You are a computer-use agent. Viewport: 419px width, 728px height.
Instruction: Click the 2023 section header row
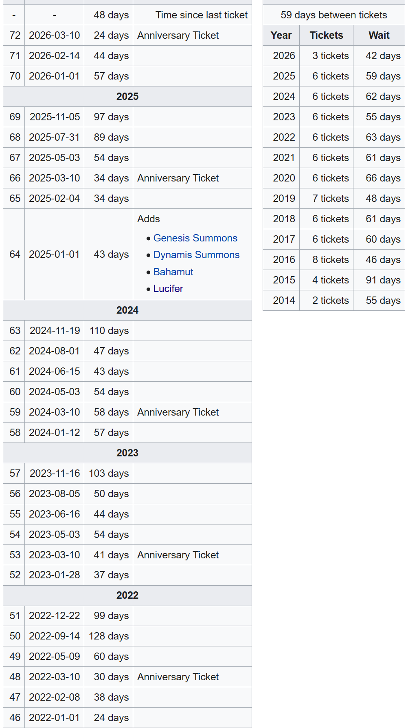127,453
